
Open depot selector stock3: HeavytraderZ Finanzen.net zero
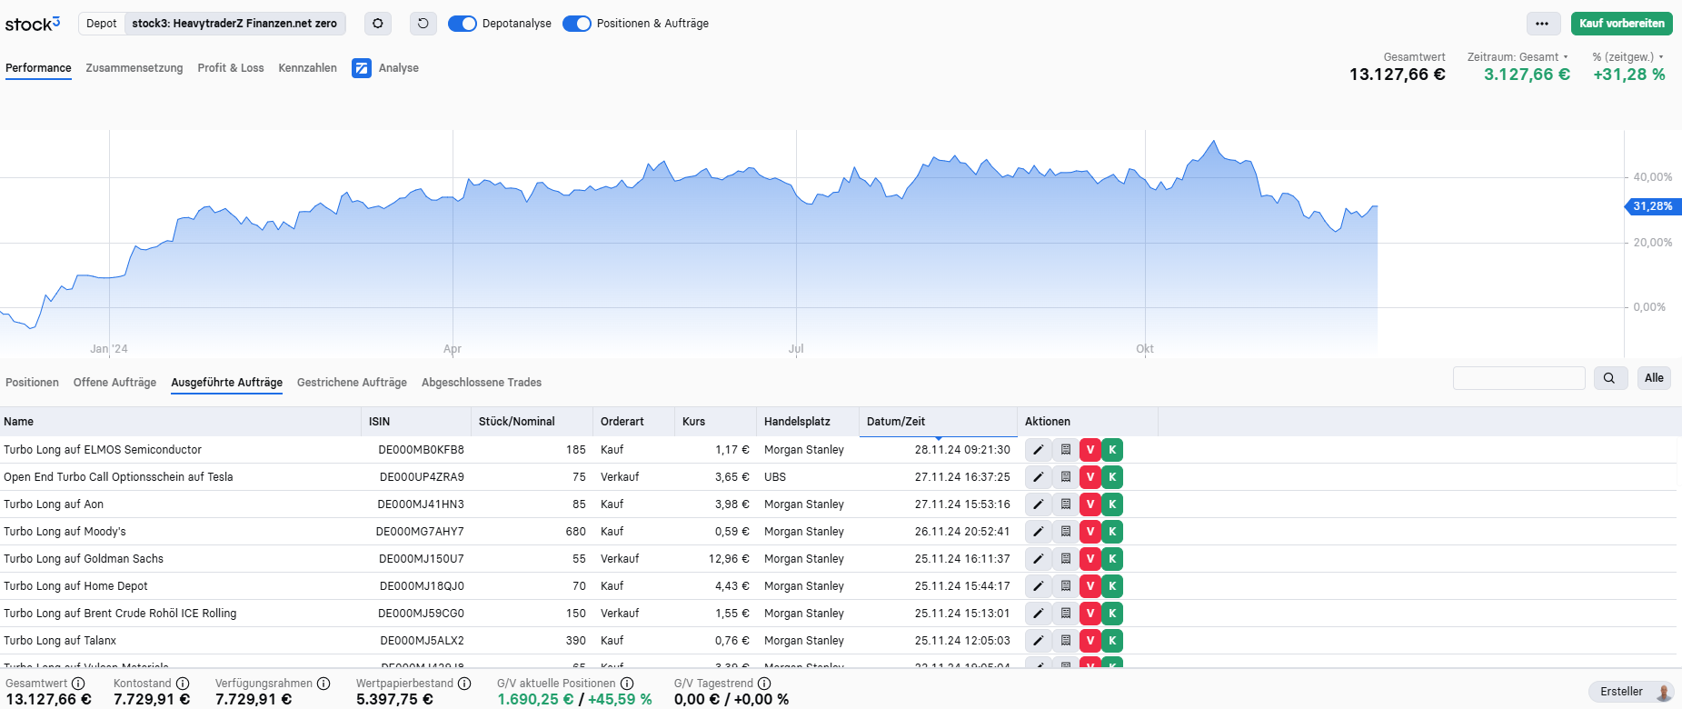234,24
